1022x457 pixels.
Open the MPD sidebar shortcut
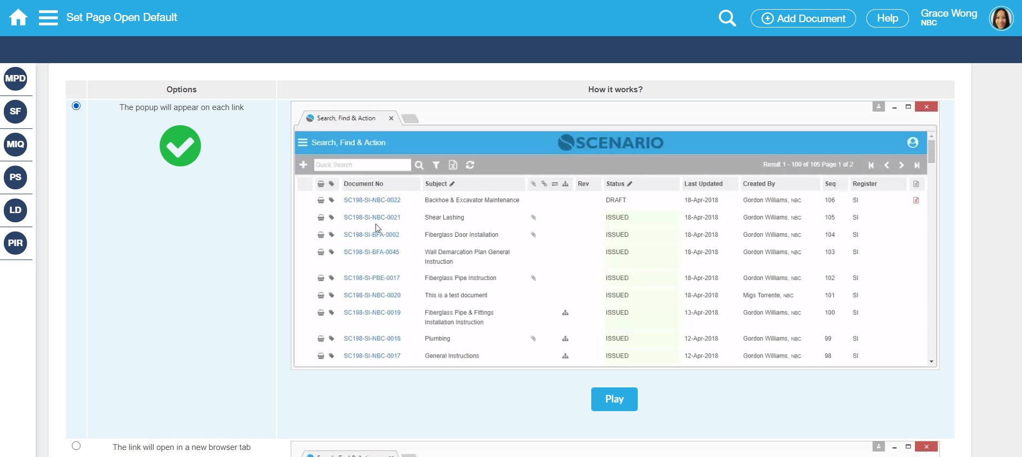tap(16, 79)
